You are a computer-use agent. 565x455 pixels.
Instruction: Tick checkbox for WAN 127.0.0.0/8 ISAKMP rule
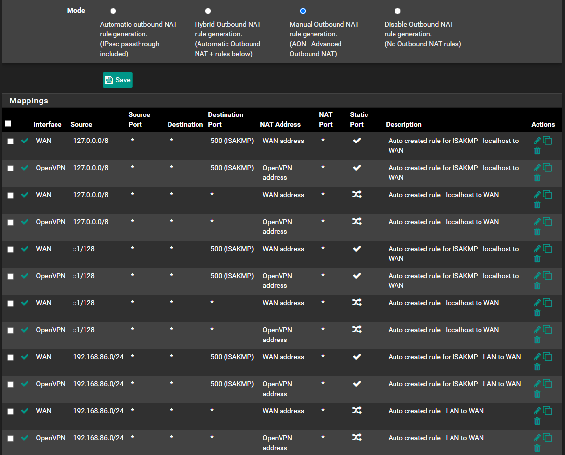pyautogui.click(x=11, y=141)
